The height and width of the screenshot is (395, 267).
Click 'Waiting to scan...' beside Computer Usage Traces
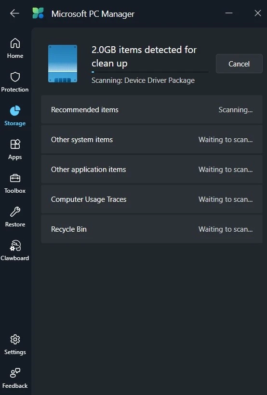click(226, 199)
